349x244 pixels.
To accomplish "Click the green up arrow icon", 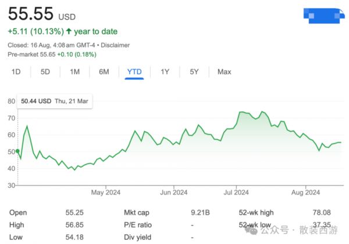I will point(69,32).
